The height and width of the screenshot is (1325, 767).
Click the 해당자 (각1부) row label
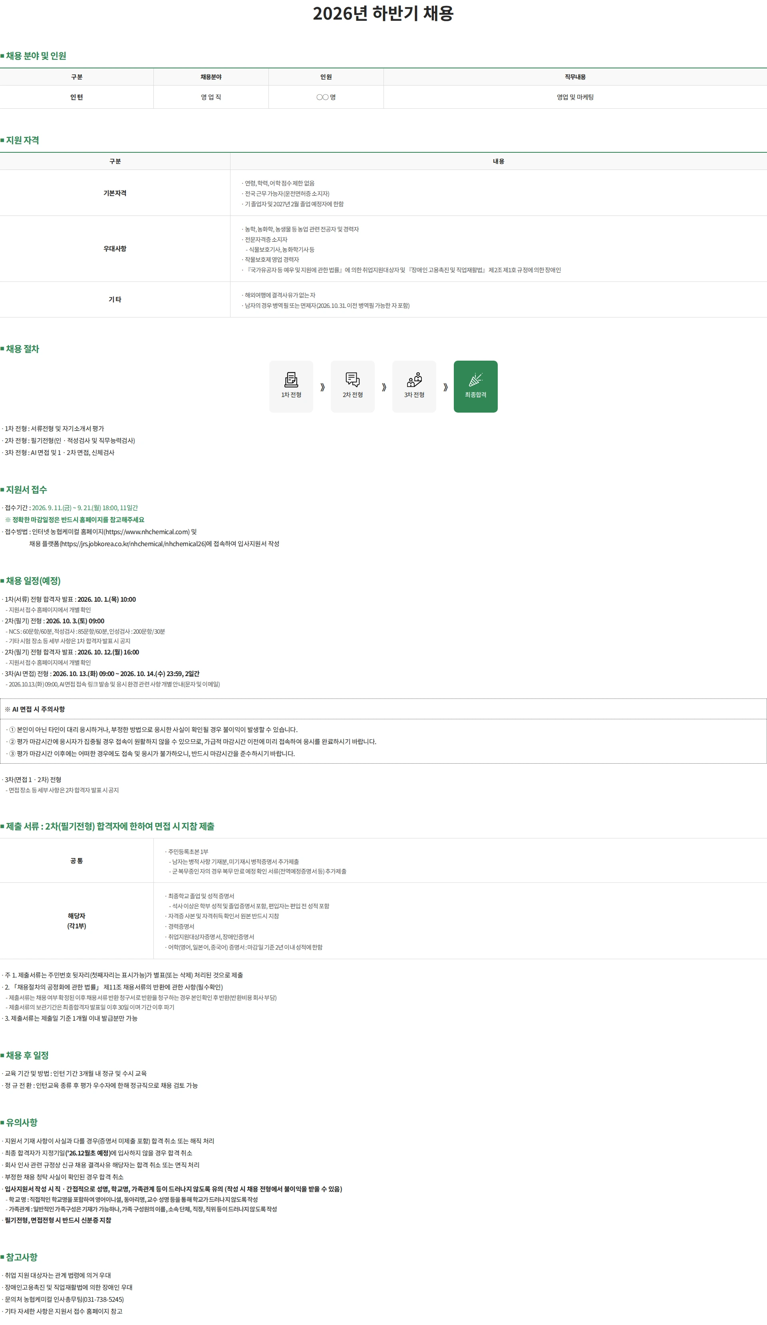click(77, 921)
